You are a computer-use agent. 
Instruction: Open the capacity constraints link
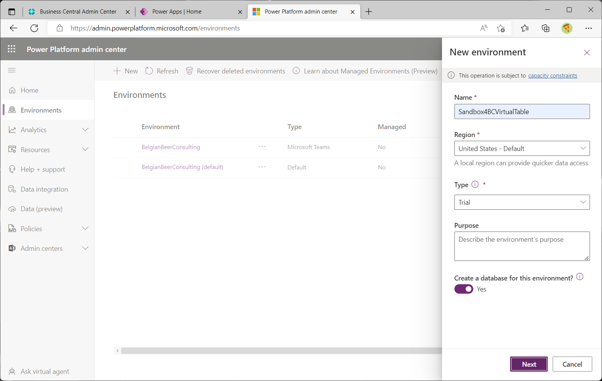552,76
